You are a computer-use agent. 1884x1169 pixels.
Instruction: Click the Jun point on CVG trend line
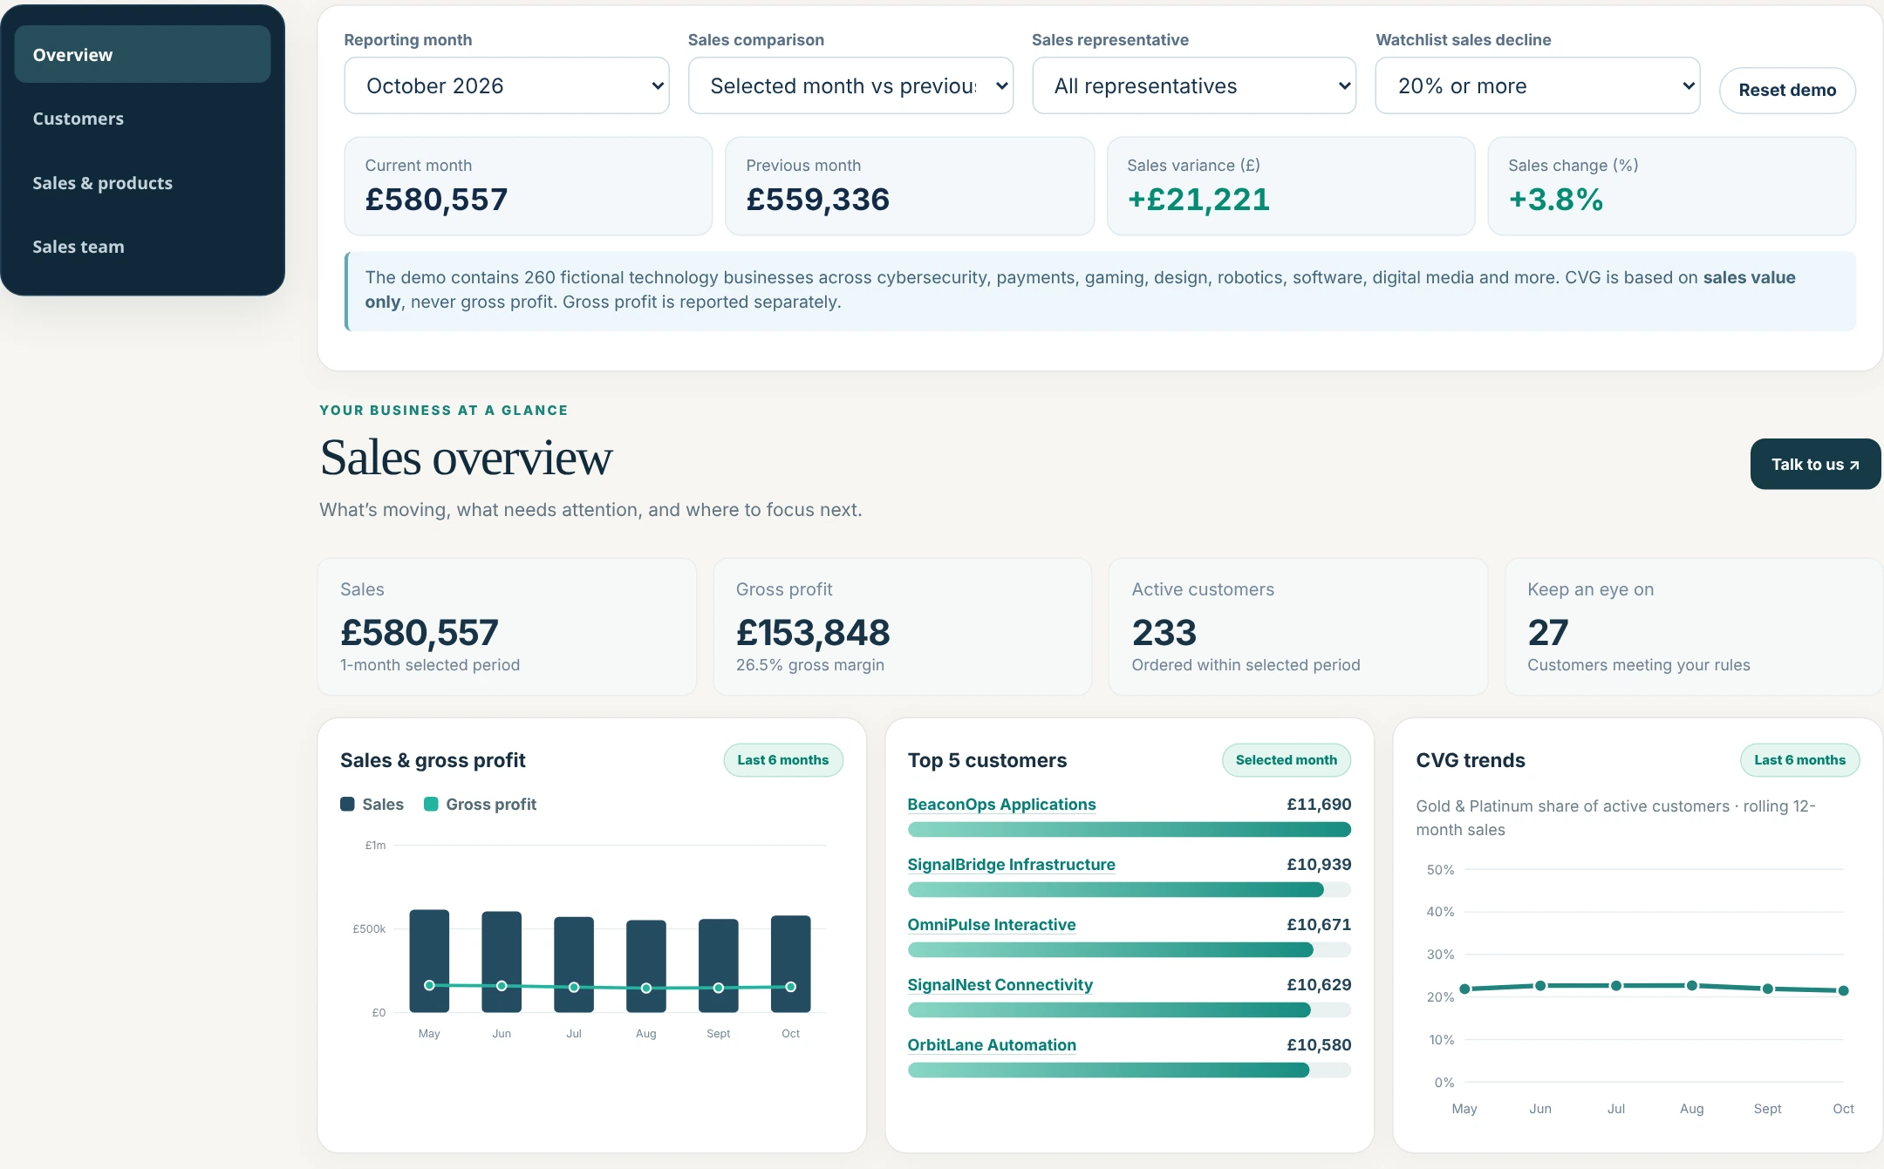[x=1540, y=986]
